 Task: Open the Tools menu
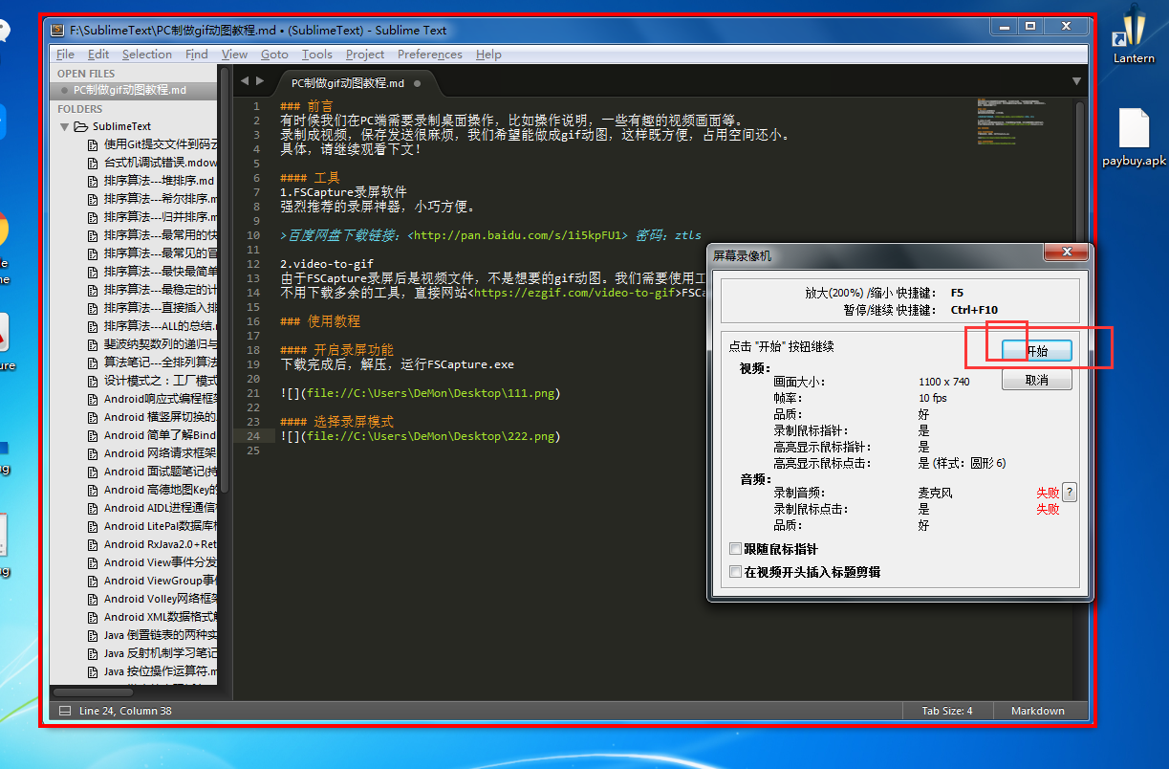(317, 55)
